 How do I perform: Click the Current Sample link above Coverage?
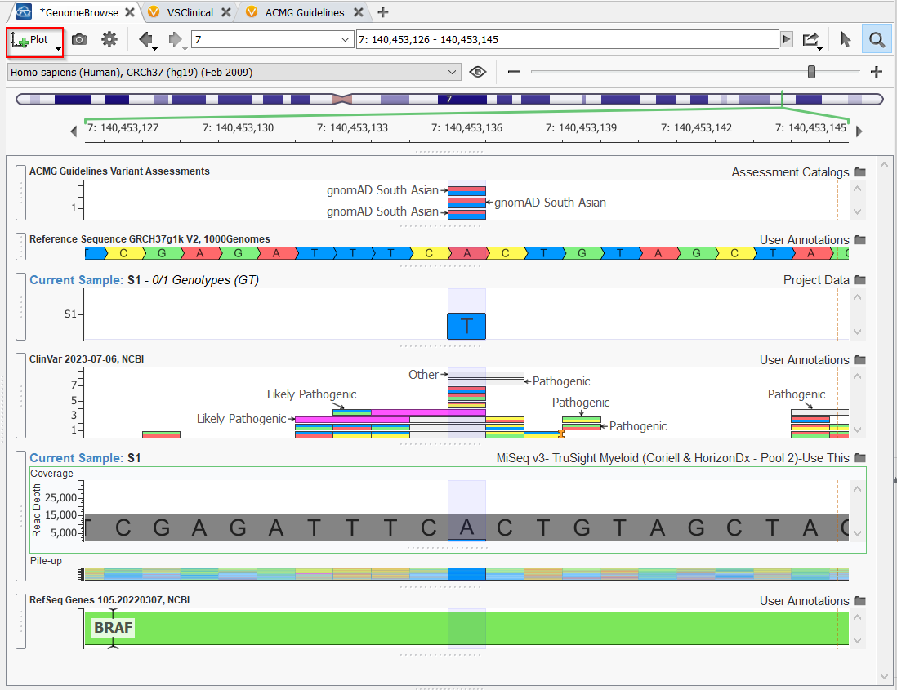[76, 458]
